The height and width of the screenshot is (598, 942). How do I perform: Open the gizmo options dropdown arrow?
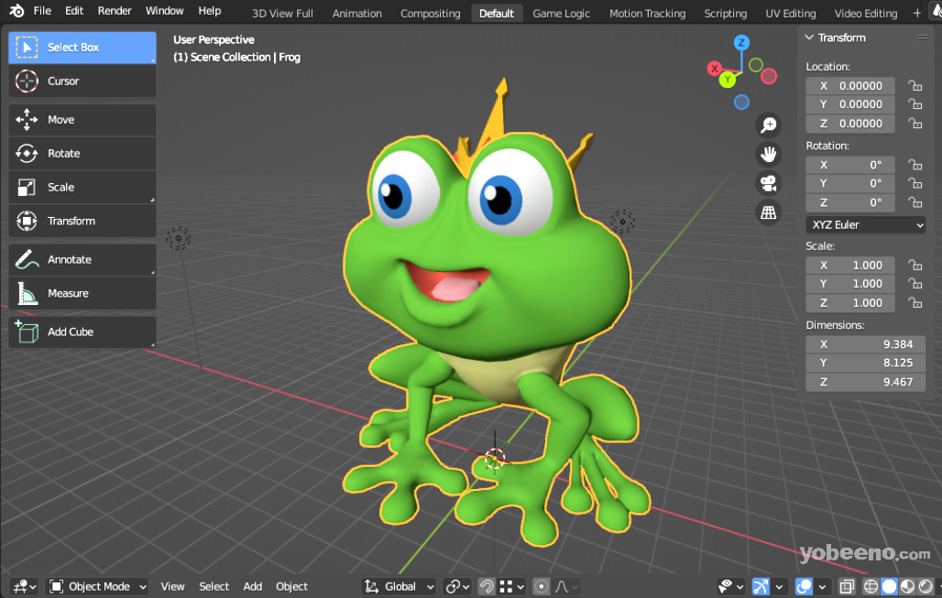click(x=779, y=587)
